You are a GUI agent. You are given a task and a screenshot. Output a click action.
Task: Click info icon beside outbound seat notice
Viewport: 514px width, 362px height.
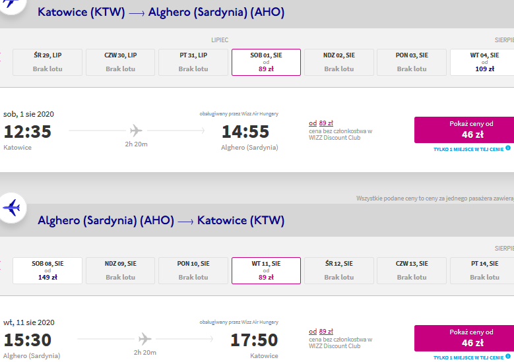tap(508, 148)
